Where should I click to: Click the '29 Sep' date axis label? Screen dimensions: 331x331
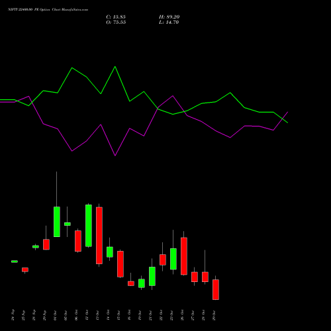[x=44, y=315]
